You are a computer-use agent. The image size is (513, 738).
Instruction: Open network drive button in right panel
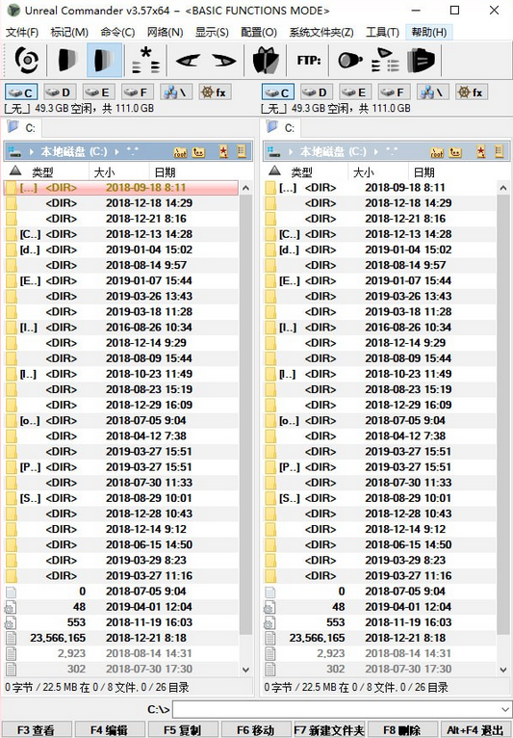432,92
